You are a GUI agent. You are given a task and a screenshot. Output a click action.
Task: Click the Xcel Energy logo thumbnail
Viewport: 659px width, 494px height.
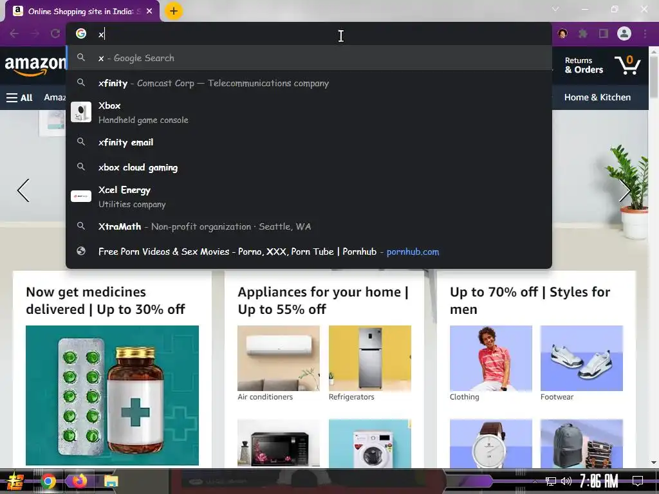click(81, 196)
